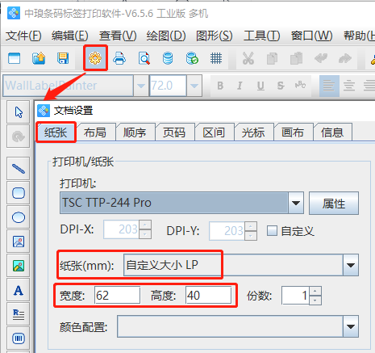Toggle italic text formatting
The width and height of the screenshot is (375, 353).
coord(240,86)
